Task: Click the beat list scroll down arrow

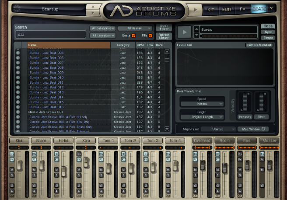Action: pyautogui.click(x=167, y=129)
